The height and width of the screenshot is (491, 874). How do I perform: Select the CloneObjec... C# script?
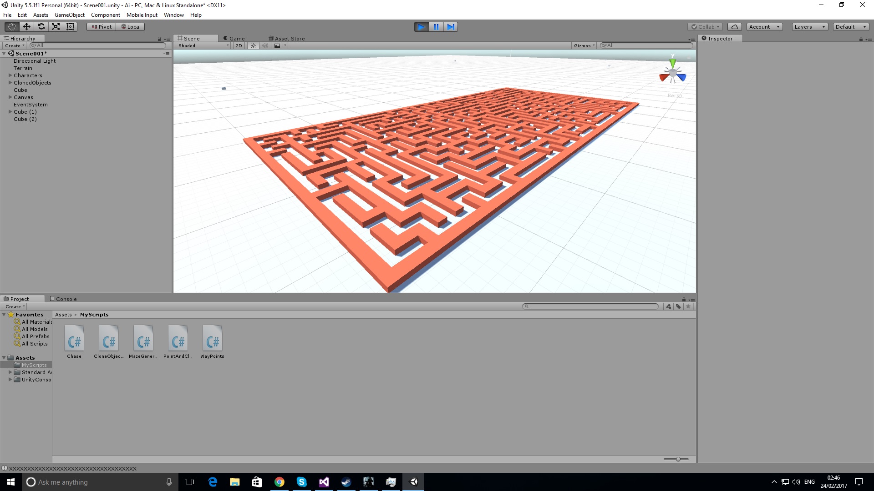(109, 342)
